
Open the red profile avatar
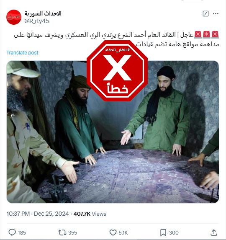pyautogui.click(x=14, y=17)
